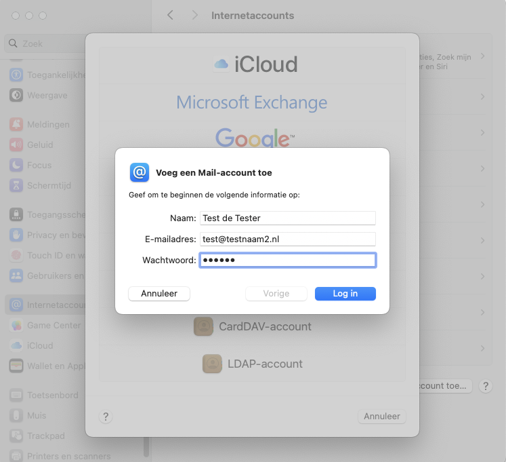This screenshot has width=506, height=462.
Task: Go back with the left chevron
Action: [x=170, y=15]
